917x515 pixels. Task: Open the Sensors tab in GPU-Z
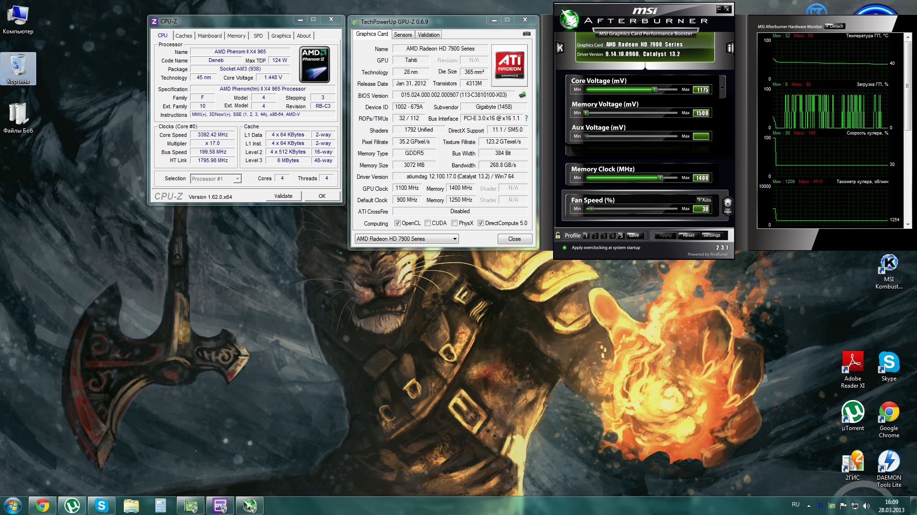pyautogui.click(x=403, y=35)
